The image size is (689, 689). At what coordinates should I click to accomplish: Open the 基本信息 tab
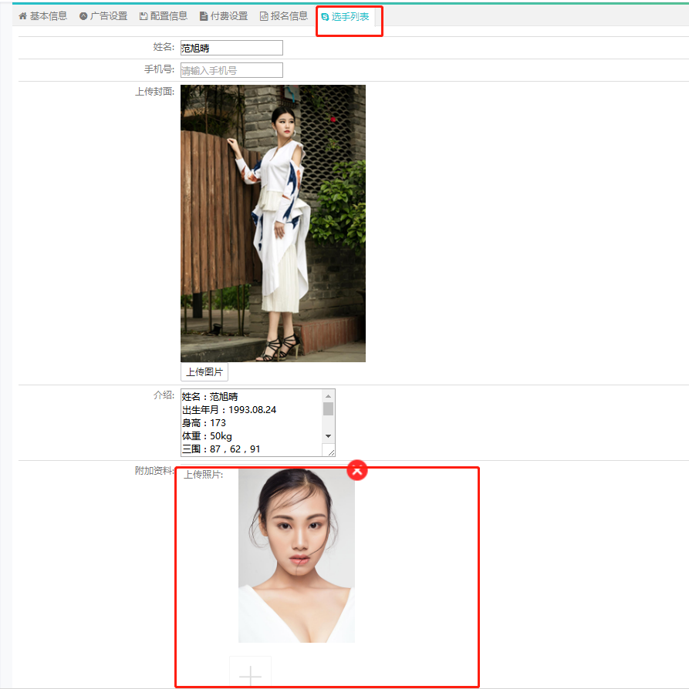(42, 16)
